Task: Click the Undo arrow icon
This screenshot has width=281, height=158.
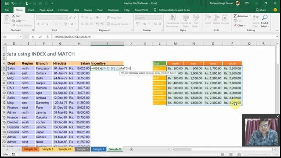Action: tap(13, 4)
